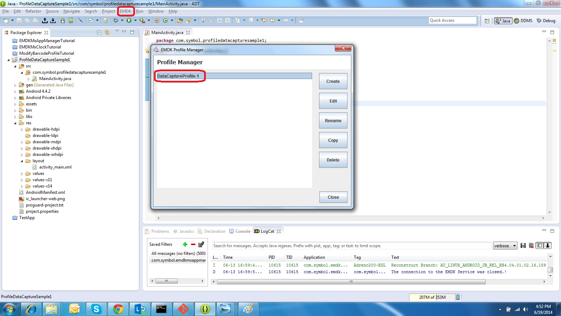Clear the LogCat log icon
Screen dimensions: 561x316
point(531,245)
